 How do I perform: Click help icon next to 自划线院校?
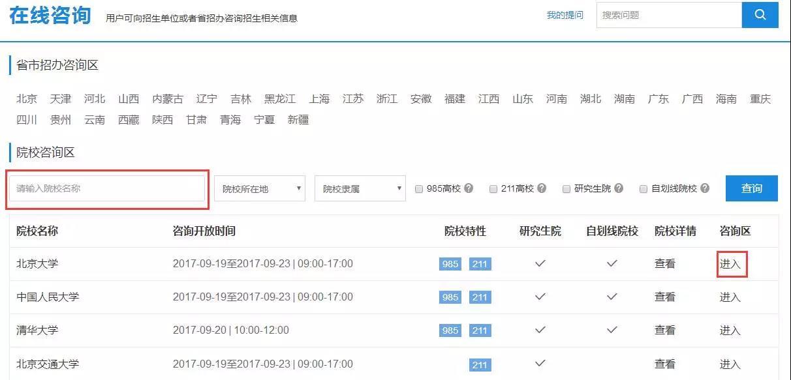[705, 188]
